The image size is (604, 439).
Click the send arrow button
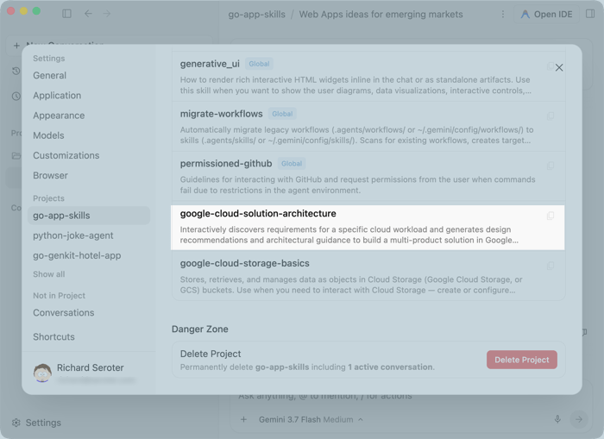click(x=579, y=419)
